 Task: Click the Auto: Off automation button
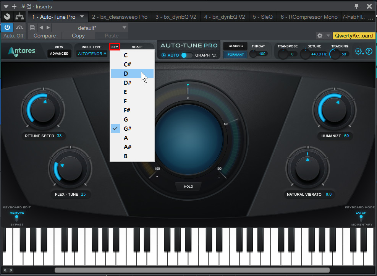tap(13, 36)
